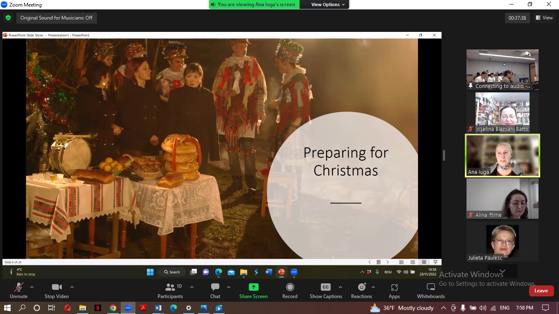Open Zoom Apps
The height and width of the screenshot is (314, 559).
[x=394, y=291]
